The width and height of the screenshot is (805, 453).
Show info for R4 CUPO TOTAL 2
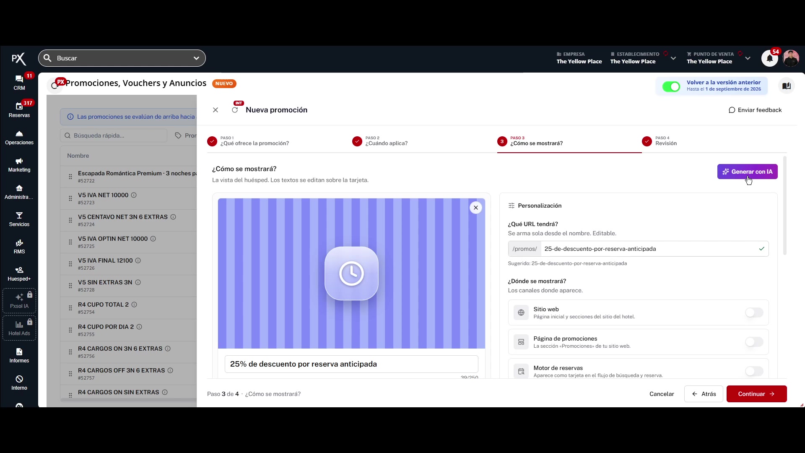point(134,305)
